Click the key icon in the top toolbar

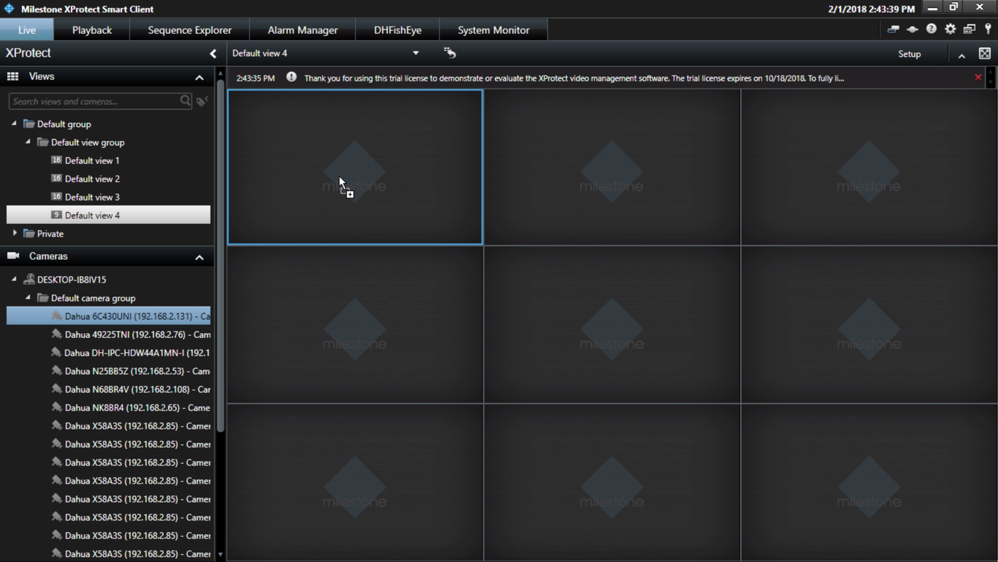click(988, 29)
